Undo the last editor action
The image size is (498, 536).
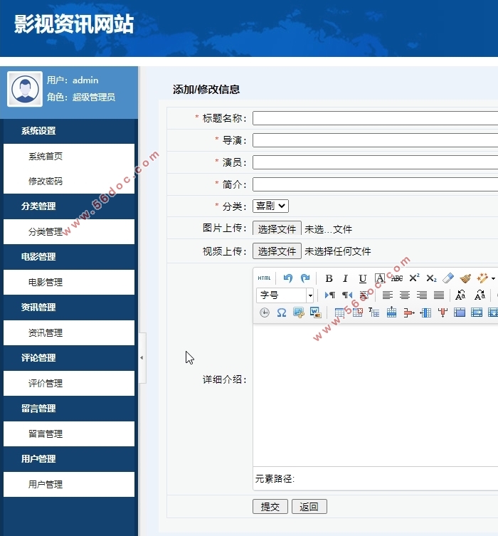click(287, 278)
